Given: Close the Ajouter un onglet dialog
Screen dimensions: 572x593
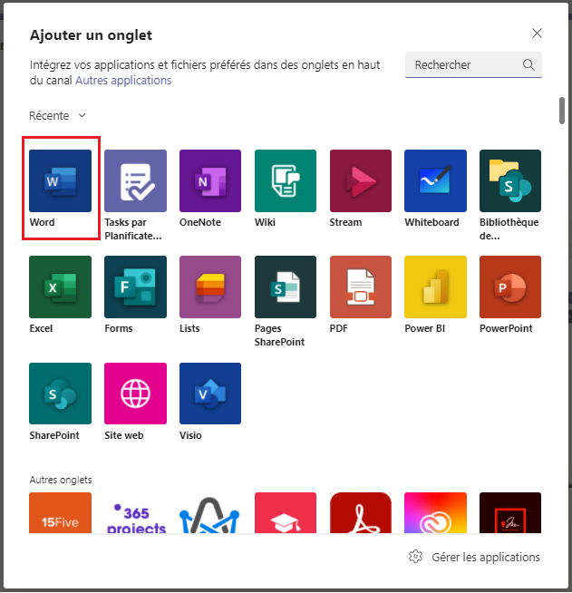Looking at the screenshot, I should 537,34.
